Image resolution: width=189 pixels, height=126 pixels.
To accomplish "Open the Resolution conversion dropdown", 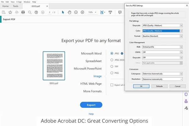I will pos(162,79).
